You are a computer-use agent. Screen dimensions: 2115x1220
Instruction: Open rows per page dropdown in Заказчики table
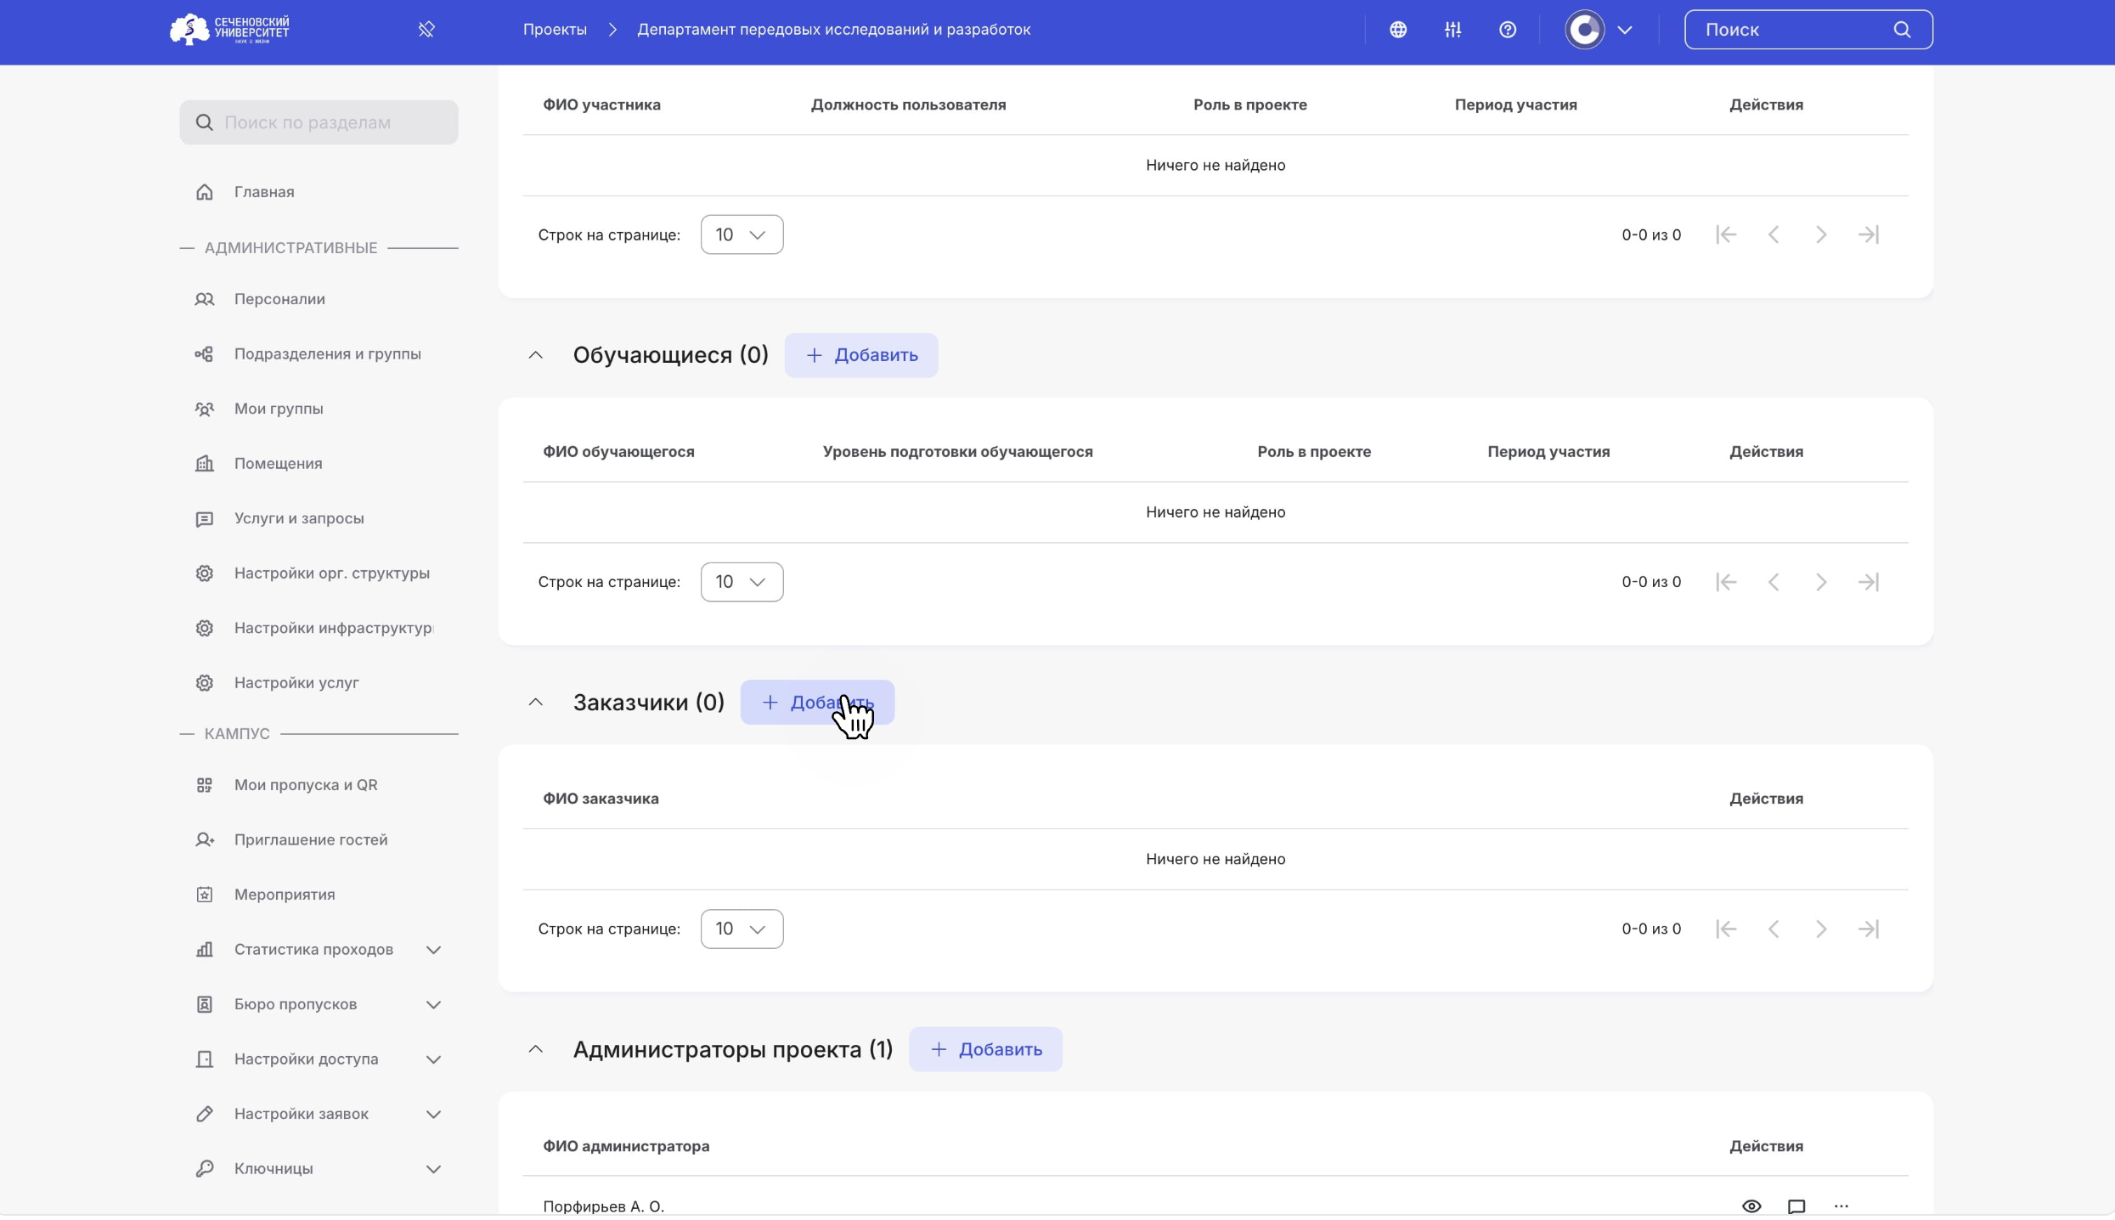click(x=742, y=929)
